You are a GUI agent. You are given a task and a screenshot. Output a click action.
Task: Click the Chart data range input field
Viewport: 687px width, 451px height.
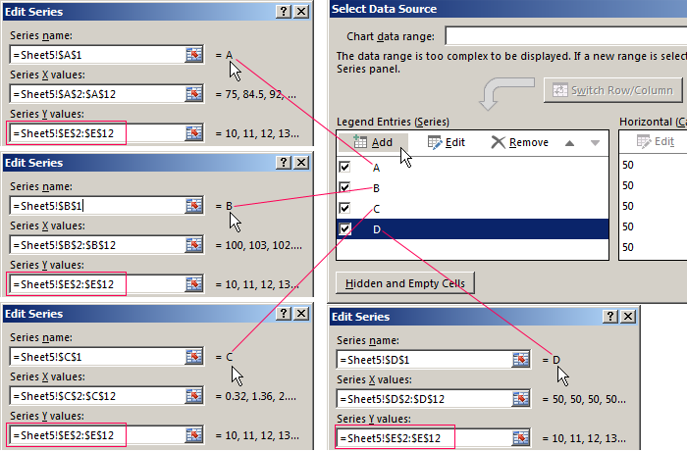[564, 36]
